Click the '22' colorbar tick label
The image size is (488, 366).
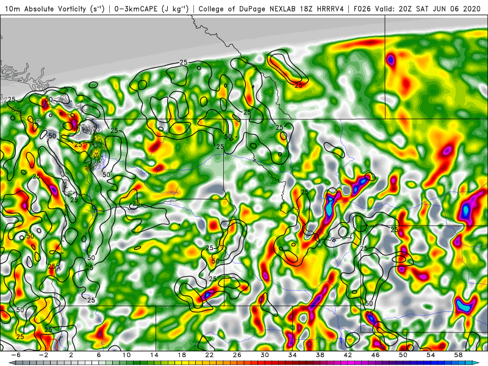click(x=209, y=355)
